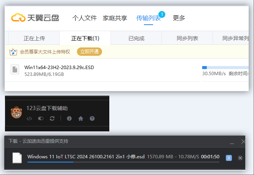Pause the Windows 11 IoT LTSC download
This screenshot has width=254, height=175.
pyautogui.click(x=229, y=158)
